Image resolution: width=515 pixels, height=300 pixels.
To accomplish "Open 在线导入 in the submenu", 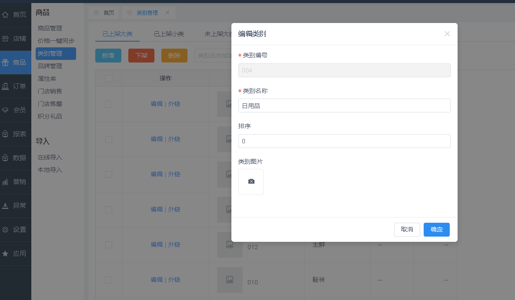I will pos(50,157).
